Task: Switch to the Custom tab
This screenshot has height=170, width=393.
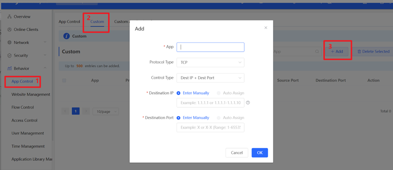Action: click(97, 22)
